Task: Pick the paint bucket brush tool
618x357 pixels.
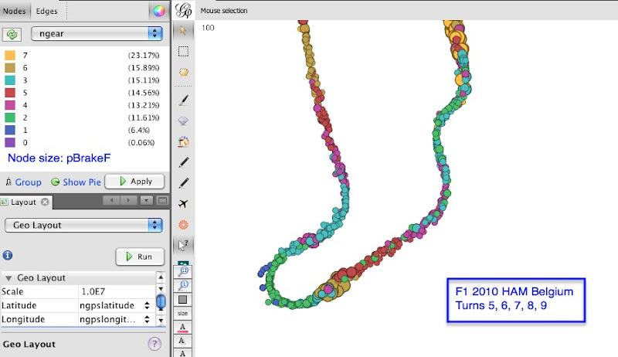Action: tap(183, 142)
